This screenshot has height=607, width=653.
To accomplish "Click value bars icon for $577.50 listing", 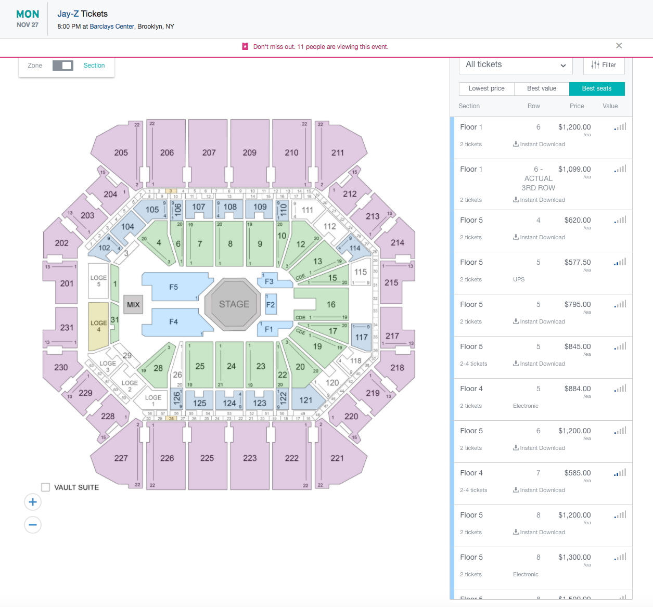I will [620, 262].
